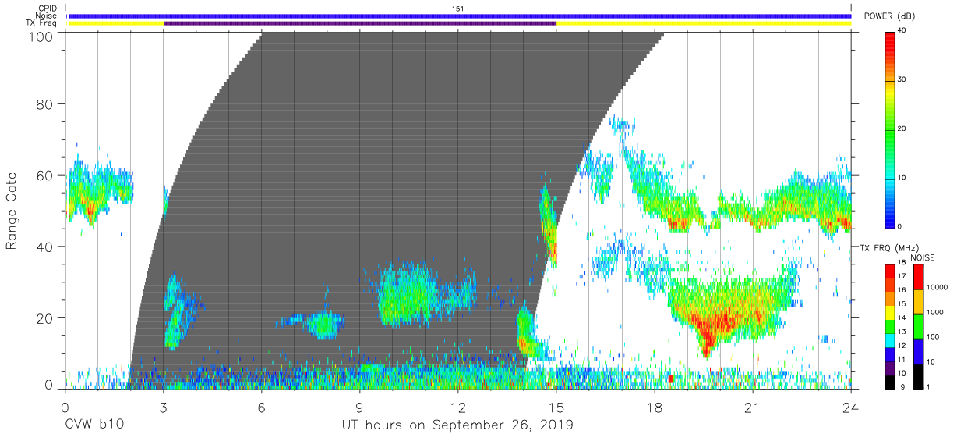Click the Noise row label at top left
The height and width of the screenshot is (441, 957).
(47, 16)
